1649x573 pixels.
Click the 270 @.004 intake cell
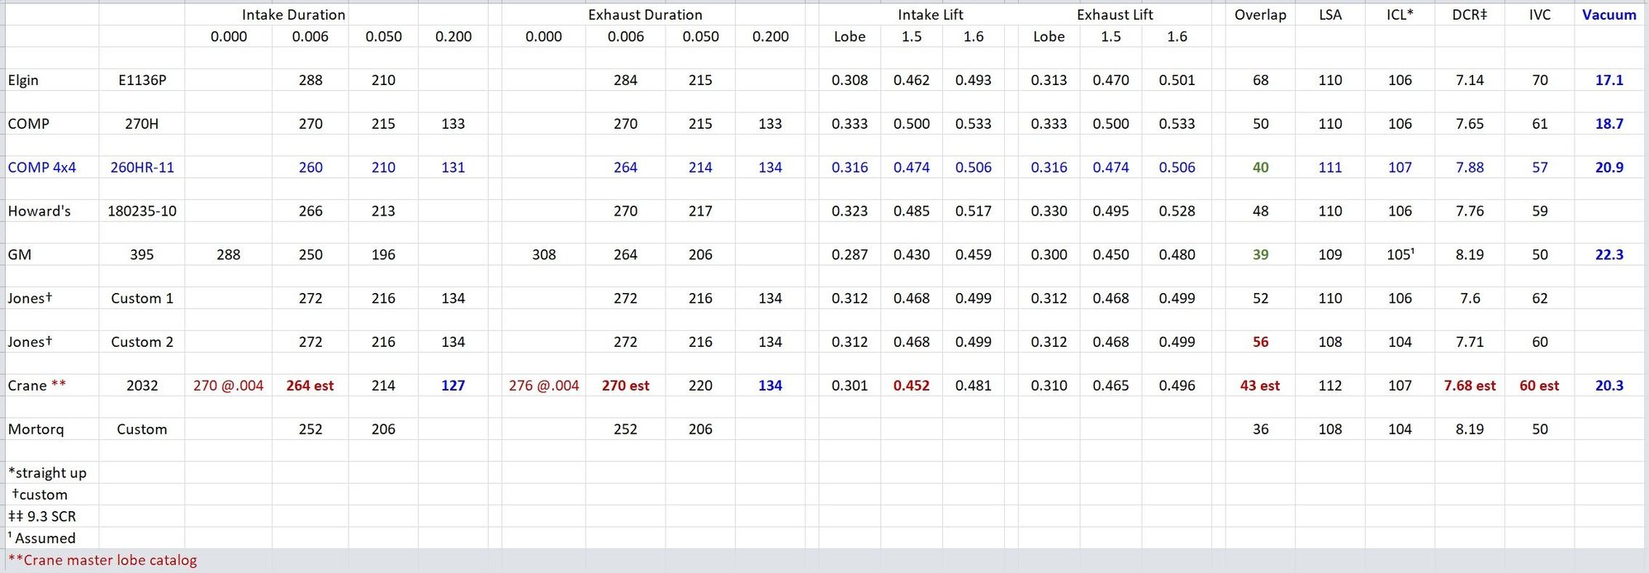[229, 386]
